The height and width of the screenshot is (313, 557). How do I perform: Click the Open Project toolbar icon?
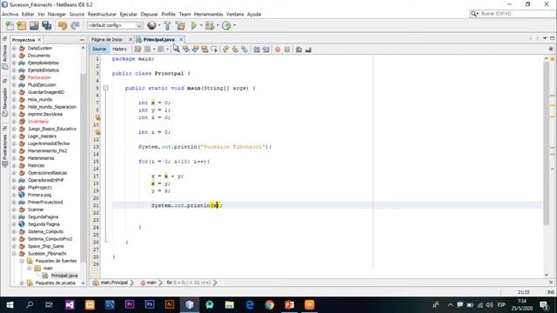[x=34, y=25]
